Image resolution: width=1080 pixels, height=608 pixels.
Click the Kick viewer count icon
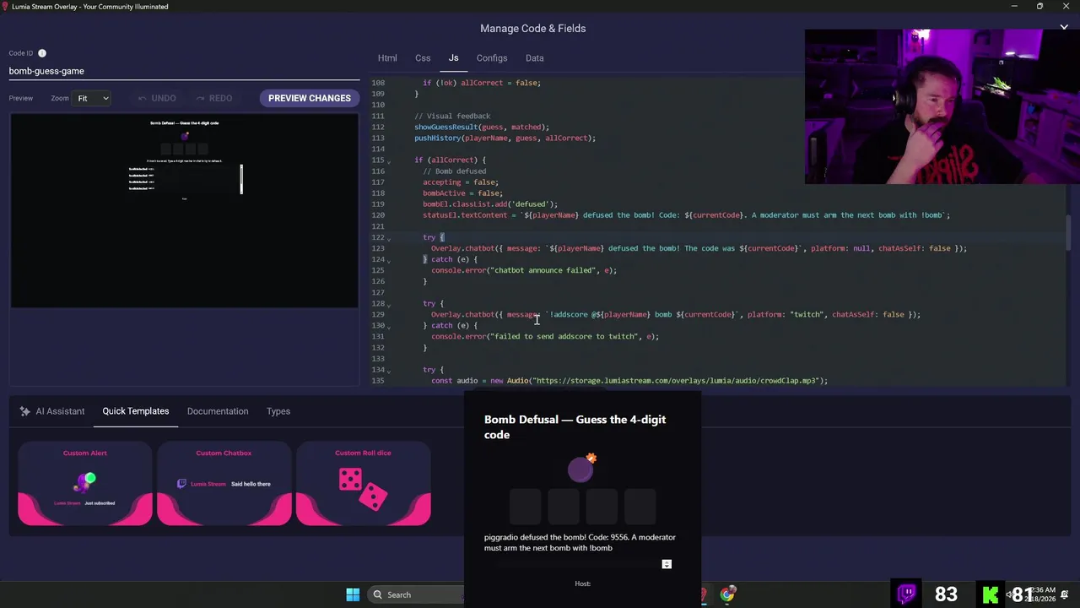point(991,594)
